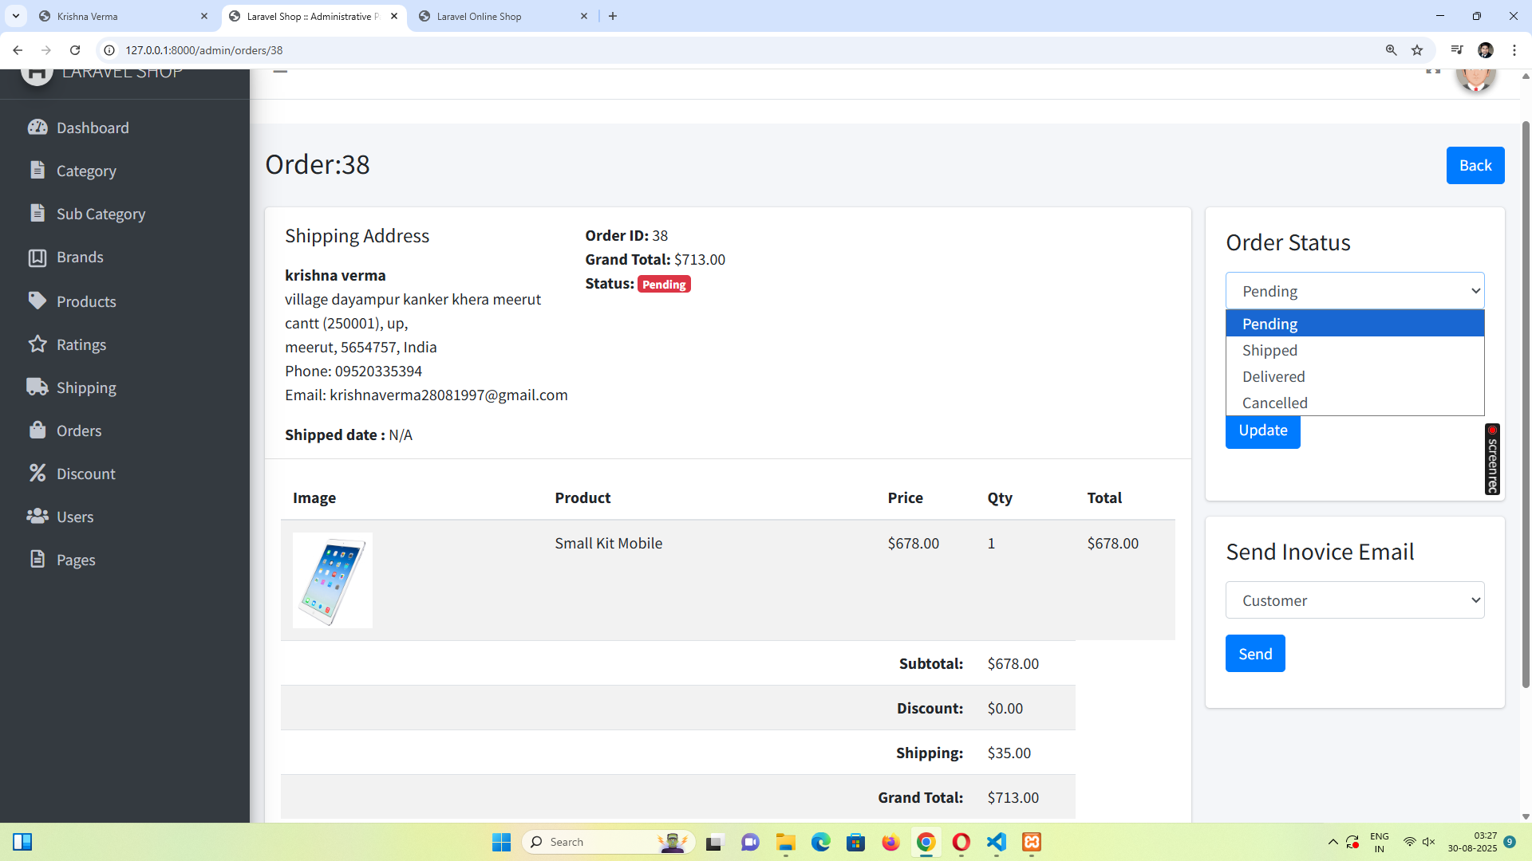The image size is (1532, 861).
Task: Click the Shipping truck icon
Action: point(38,387)
